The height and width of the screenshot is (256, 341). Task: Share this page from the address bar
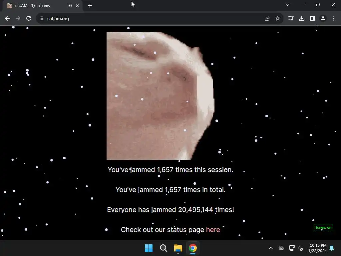[x=267, y=19]
